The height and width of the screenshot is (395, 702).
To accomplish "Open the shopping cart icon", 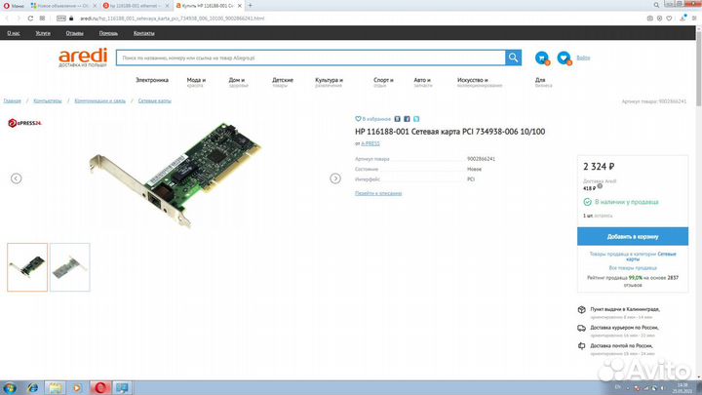I will 542,58.
